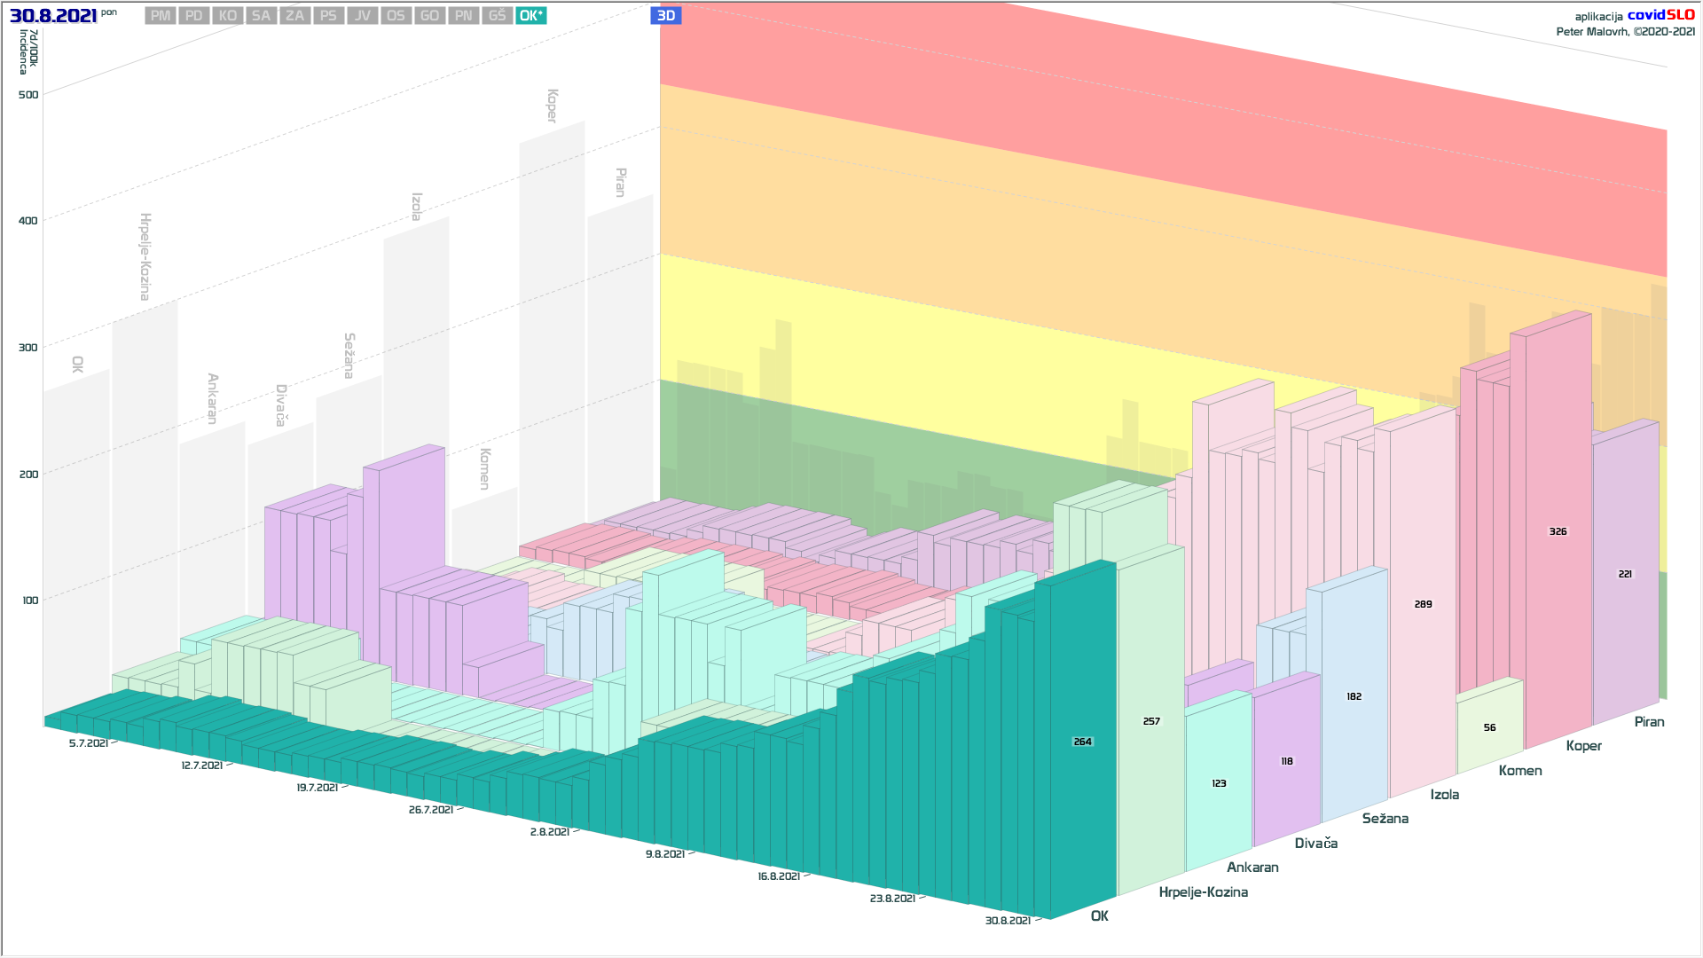This screenshot has width=1703, height=958.
Task: Click the covidSLO application title
Action: point(1660,15)
